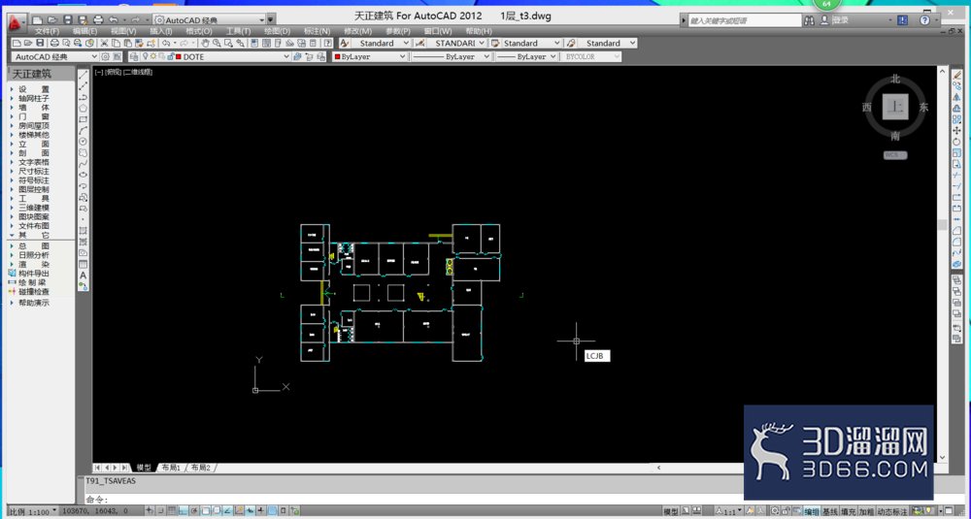The image size is (971, 519).
Task: Expand the 轴网柱子 menu item
Action: (33, 98)
